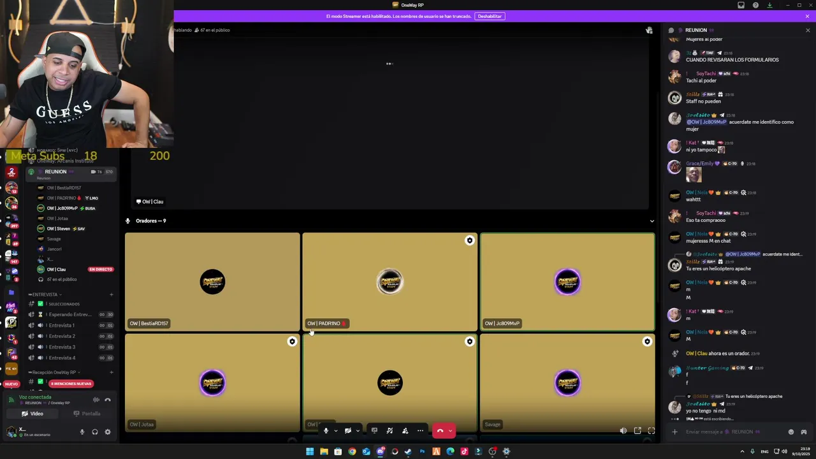The height and width of the screenshot is (459, 816).
Task: Dismiss the Streamer mode banner
Action: pos(808,16)
